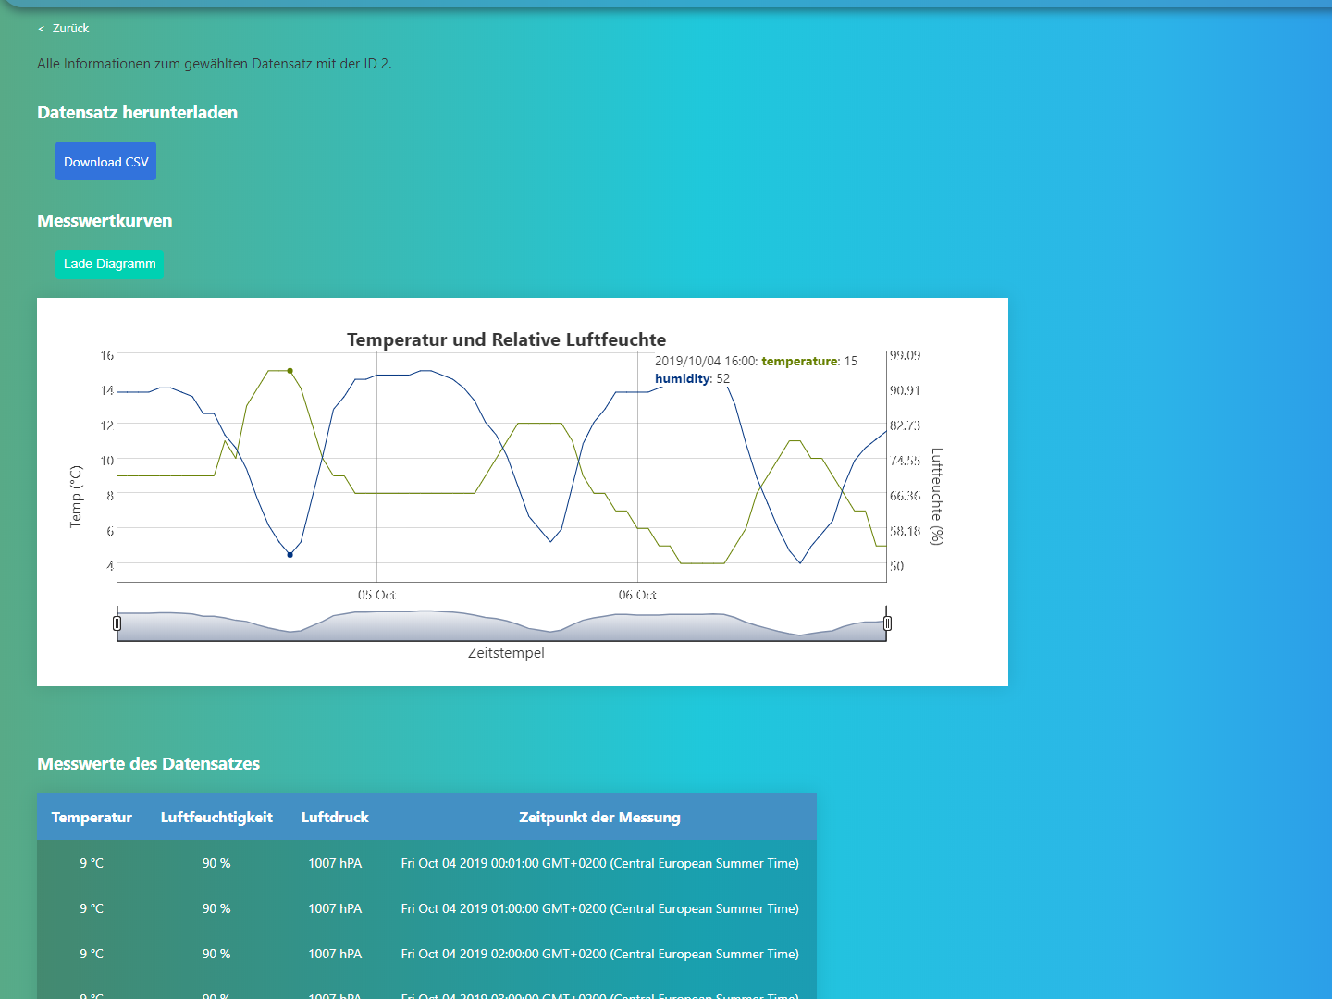
Task: Click the range selector mini-chart area
Action: 501,625
